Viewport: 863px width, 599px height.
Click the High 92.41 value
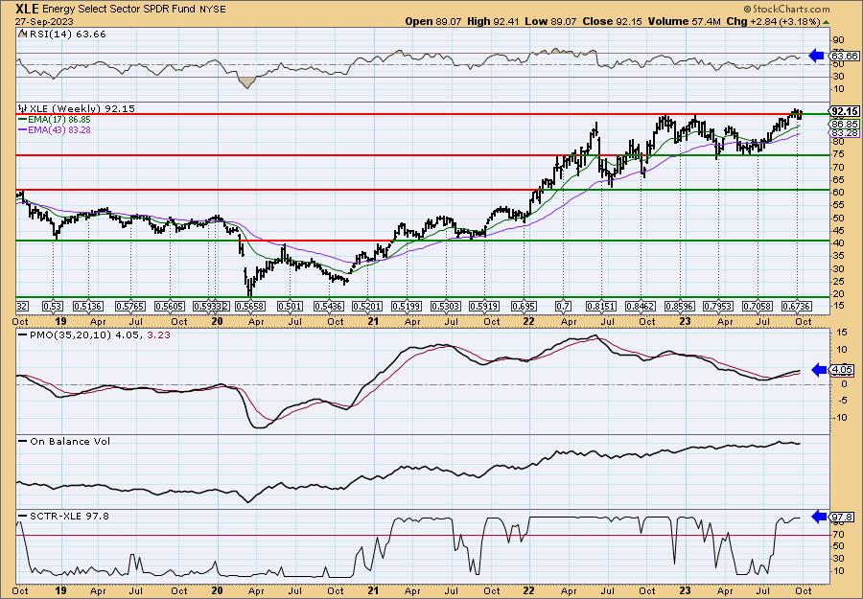tap(492, 21)
